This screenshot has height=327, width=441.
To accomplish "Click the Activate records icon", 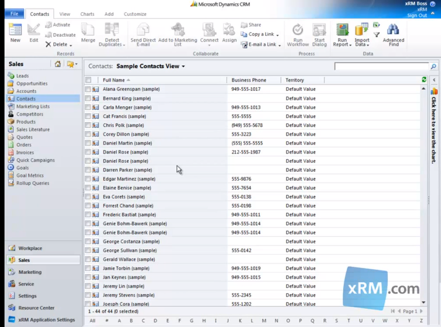I will [48, 25].
